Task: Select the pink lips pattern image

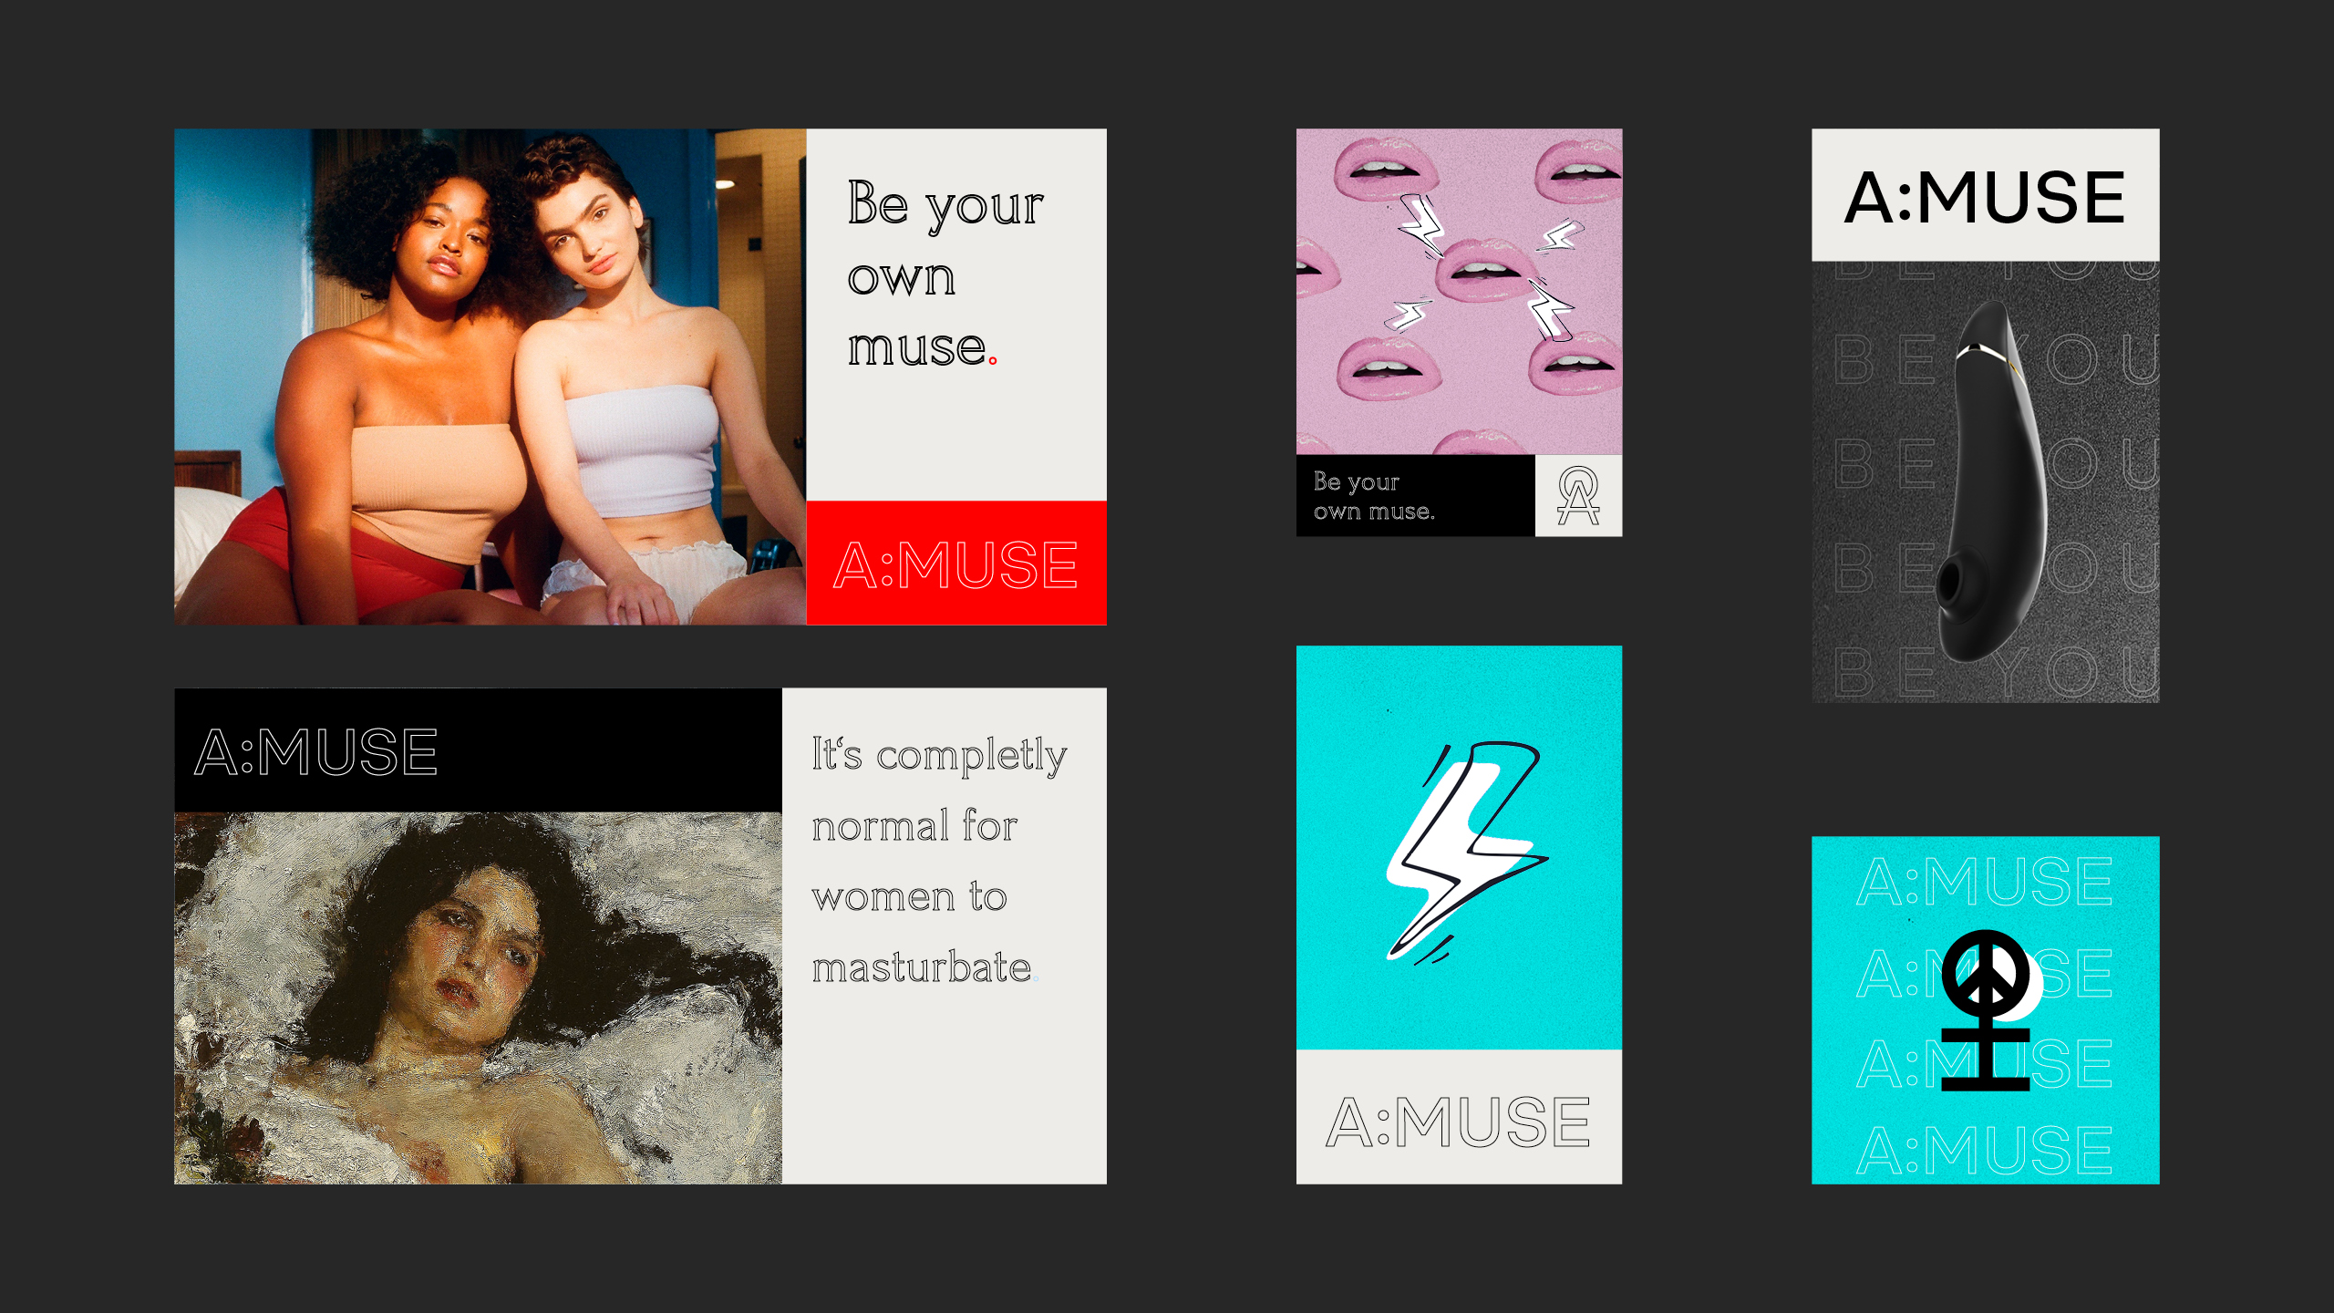Action: (1459, 292)
